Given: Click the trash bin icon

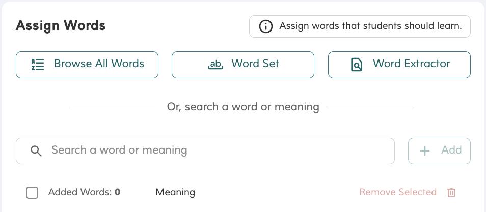Looking at the screenshot, I should 451,193.
